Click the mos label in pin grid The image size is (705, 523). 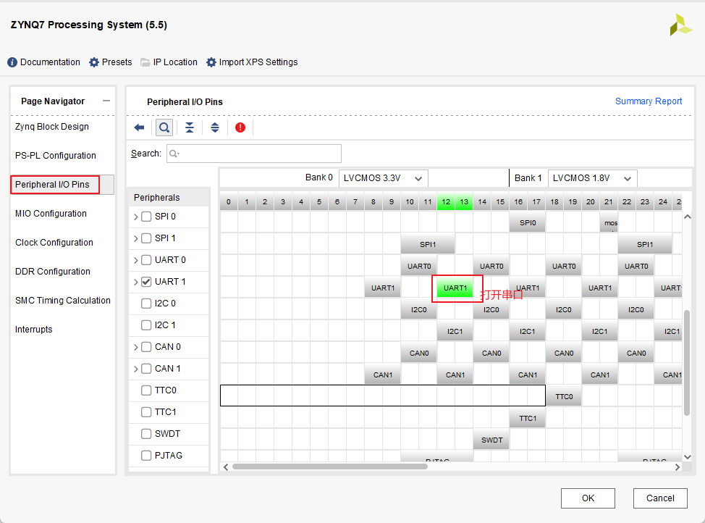(x=610, y=223)
